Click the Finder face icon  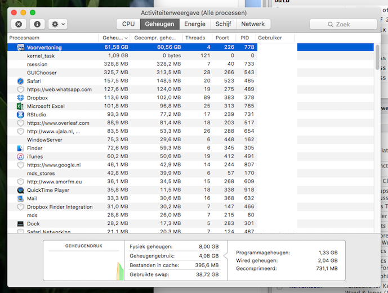20,148
